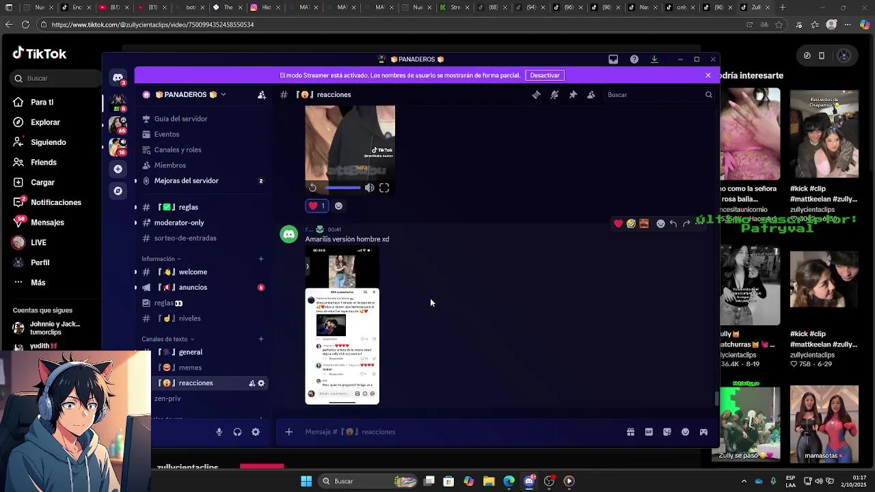Go to TikTok Para ti feed

coord(42,102)
